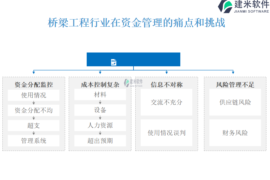Click the Jianmi Software logo at top right
Viewport: 270px width, 180px height.
click(244, 7)
